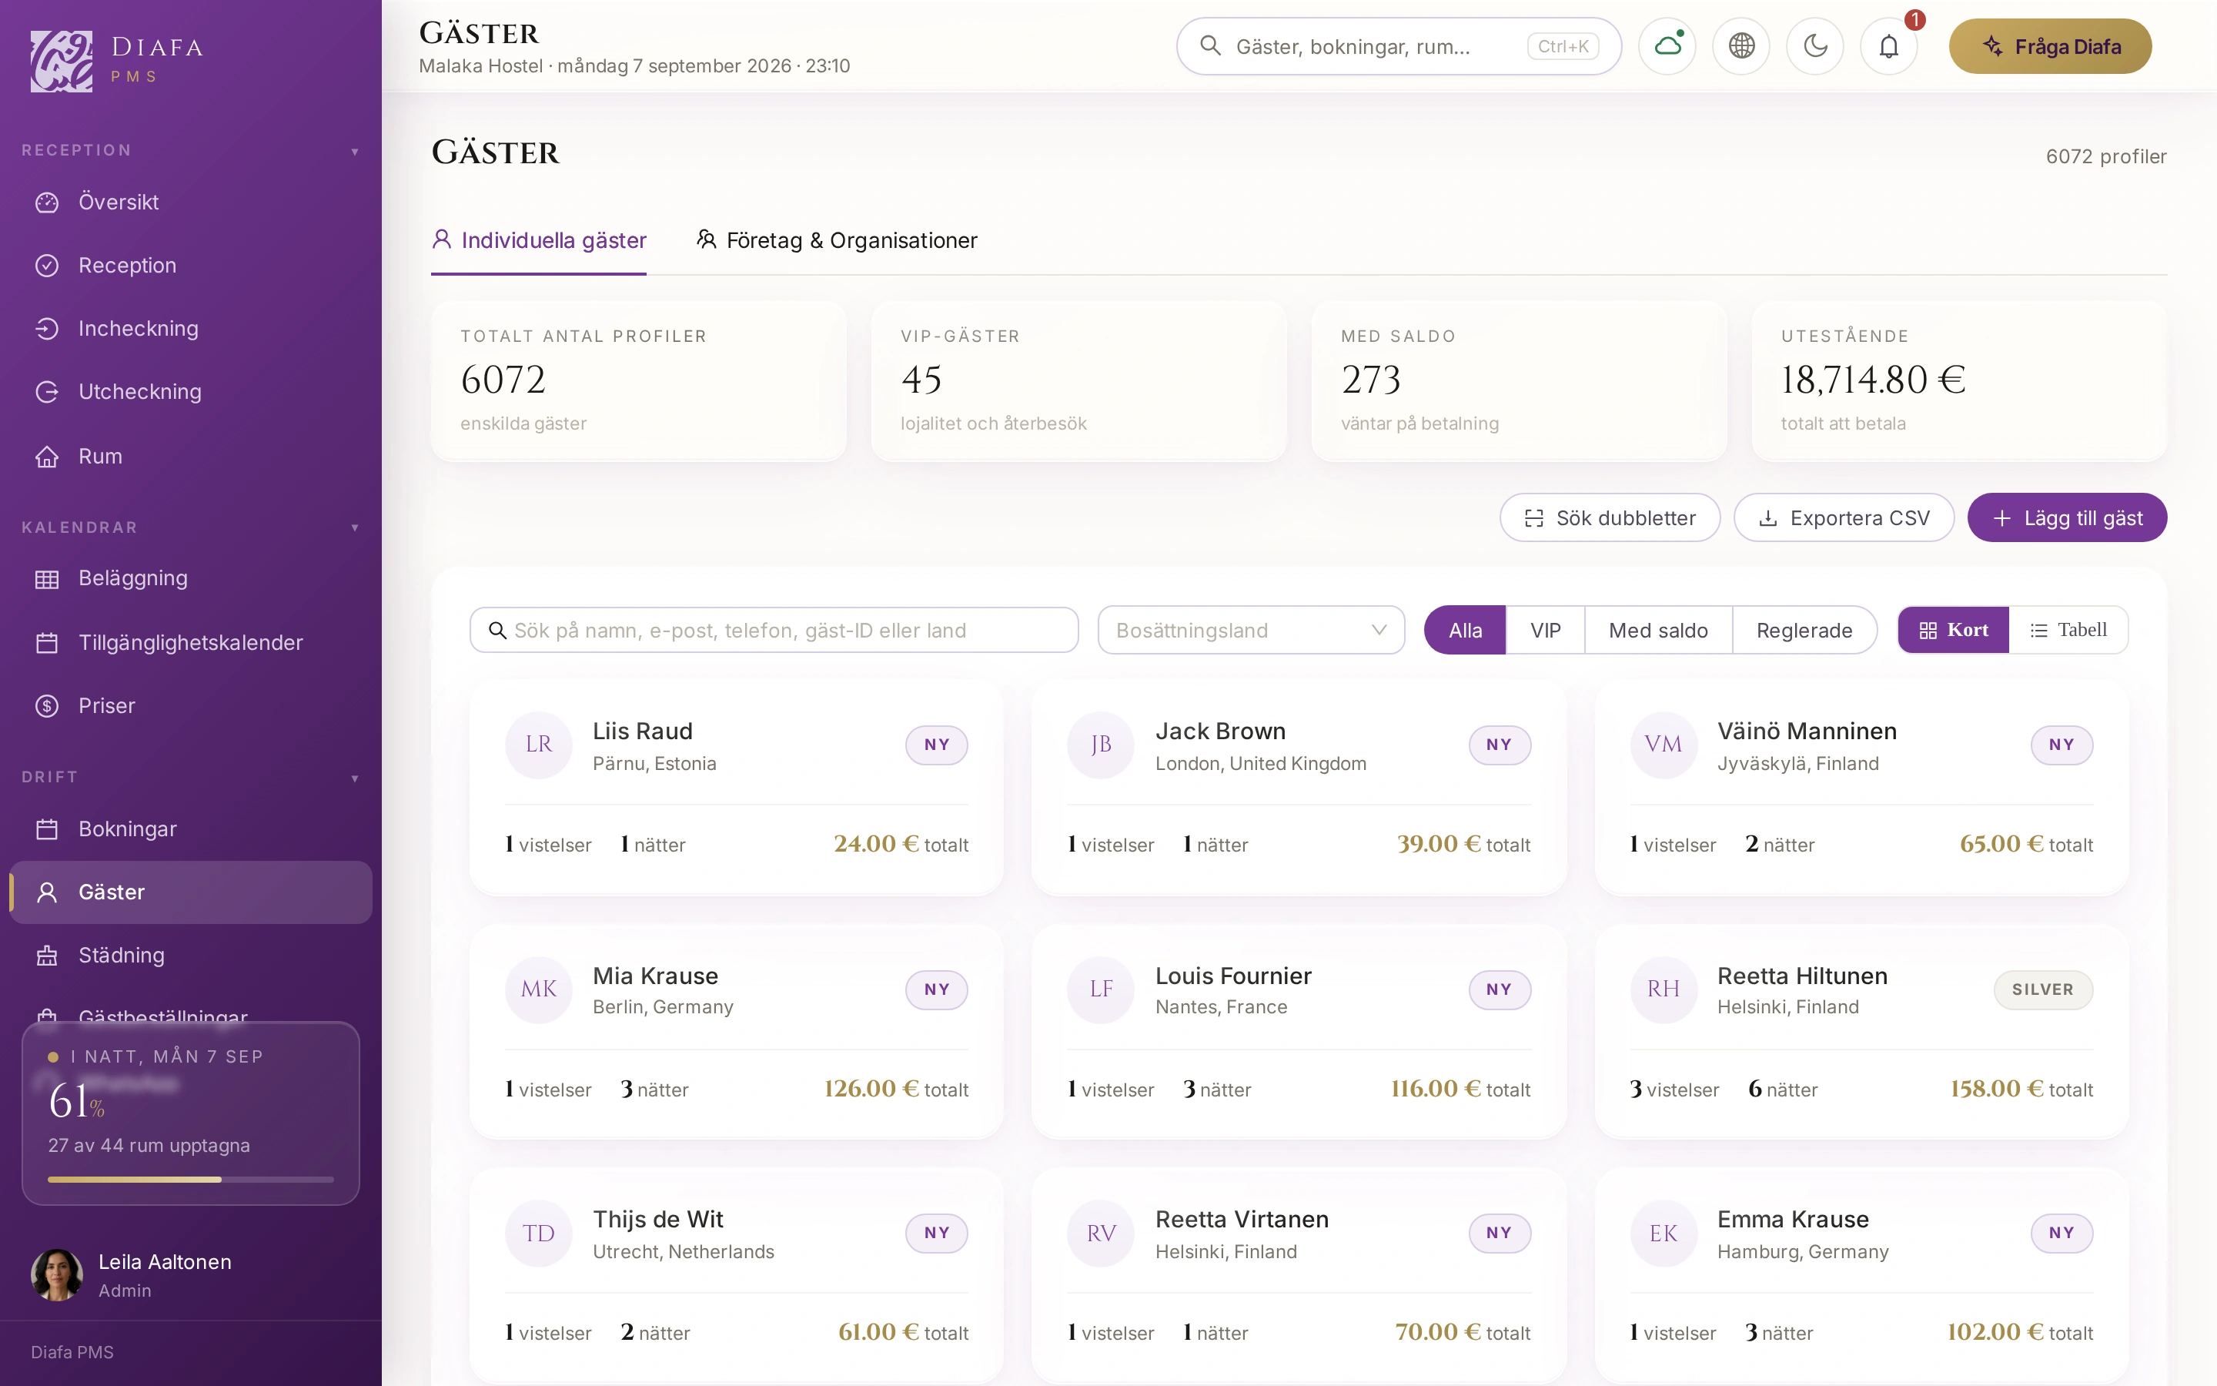Click the global search box

point(1398,46)
